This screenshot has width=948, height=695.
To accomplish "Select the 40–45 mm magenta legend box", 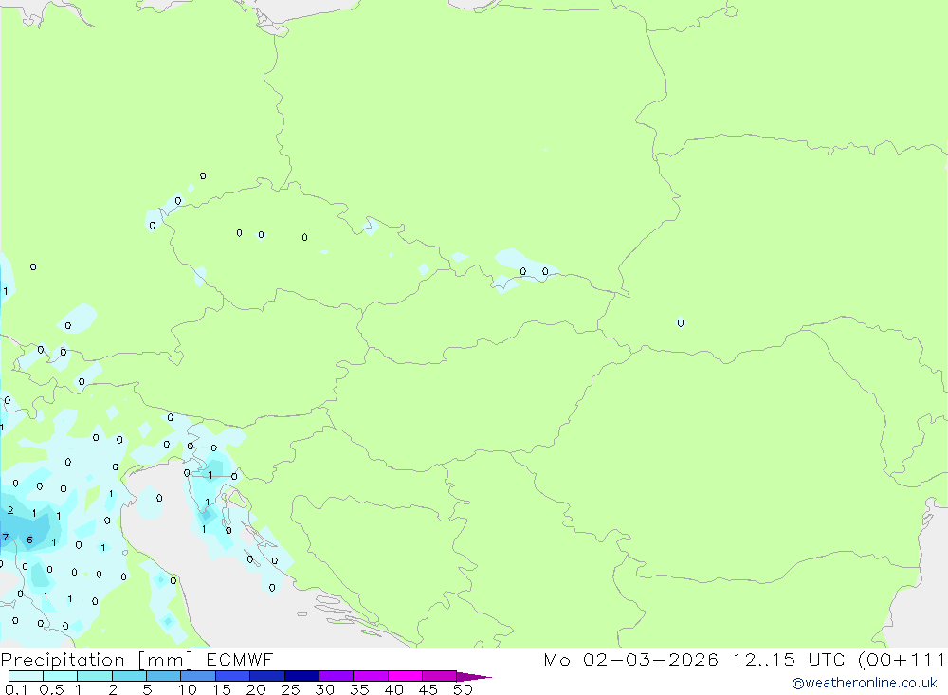I will pos(405,676).
